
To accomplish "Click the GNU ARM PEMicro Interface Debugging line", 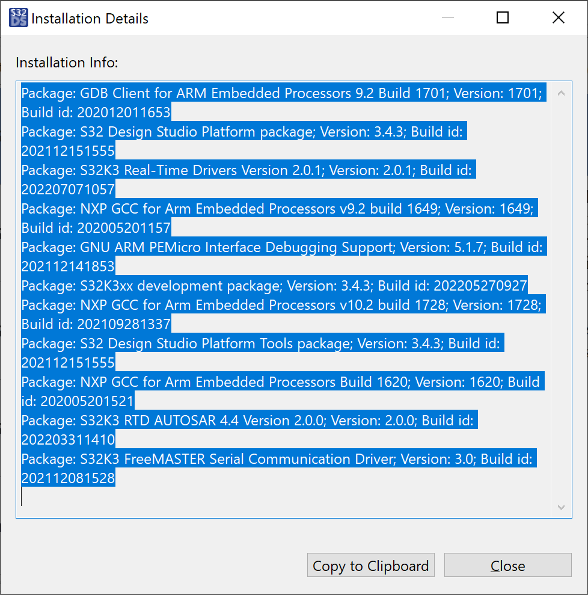I will 284,247.
